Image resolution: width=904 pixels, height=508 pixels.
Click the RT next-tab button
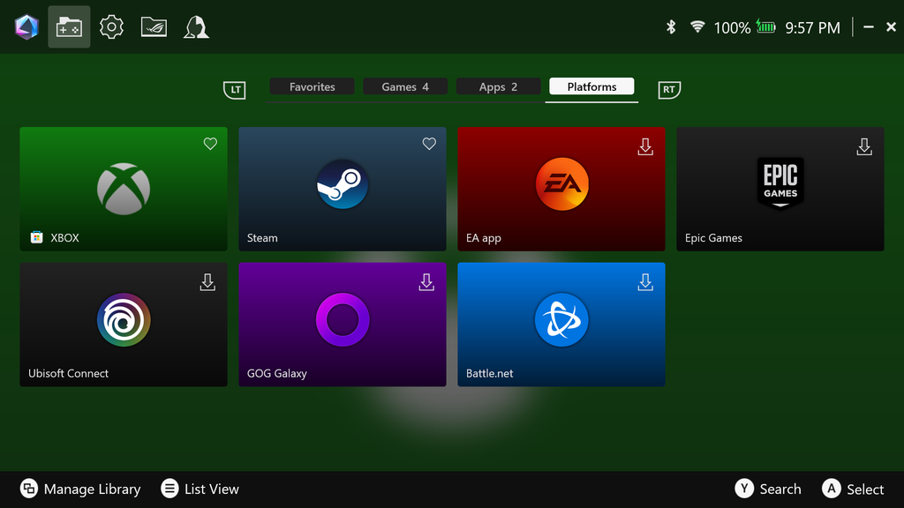(x=669, y=89)
